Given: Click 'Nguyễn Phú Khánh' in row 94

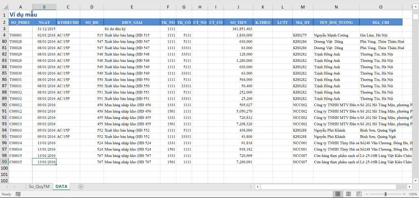Looking at the screenshot, I should click(x=336, y=130).
